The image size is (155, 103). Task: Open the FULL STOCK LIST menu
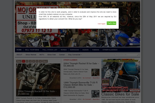pos(50,50)
